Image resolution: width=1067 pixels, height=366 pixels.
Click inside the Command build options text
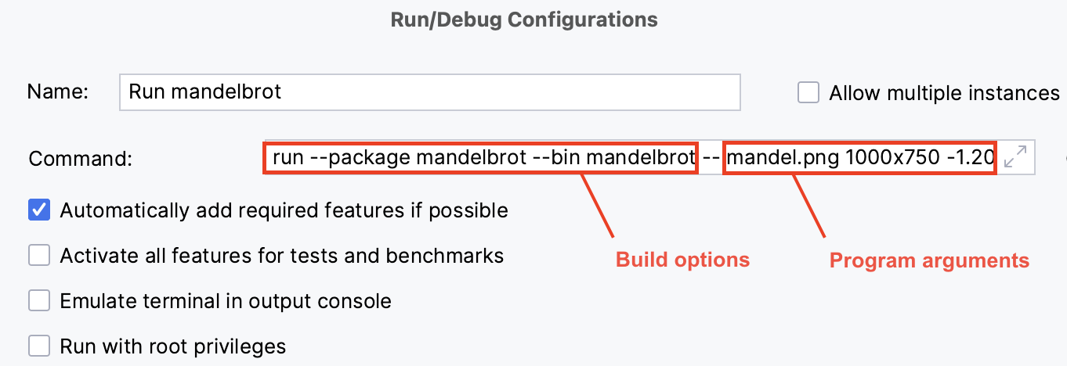pos(479,158)
